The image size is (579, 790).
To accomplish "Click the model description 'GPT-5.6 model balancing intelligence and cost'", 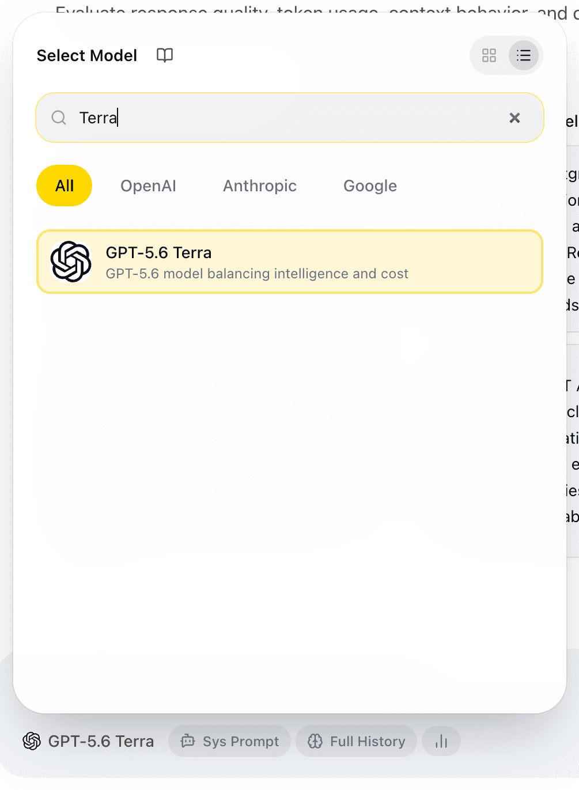I will point(257,274).
